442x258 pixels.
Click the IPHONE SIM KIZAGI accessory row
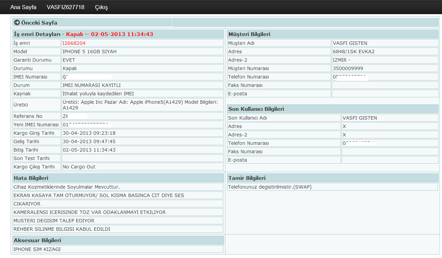118,249
